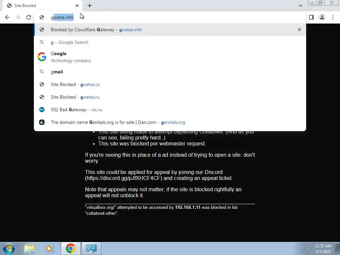Open the Chrome profile avatar menu
The height and width of the screenshot is (255, 340).
click(x=322, y=17)
